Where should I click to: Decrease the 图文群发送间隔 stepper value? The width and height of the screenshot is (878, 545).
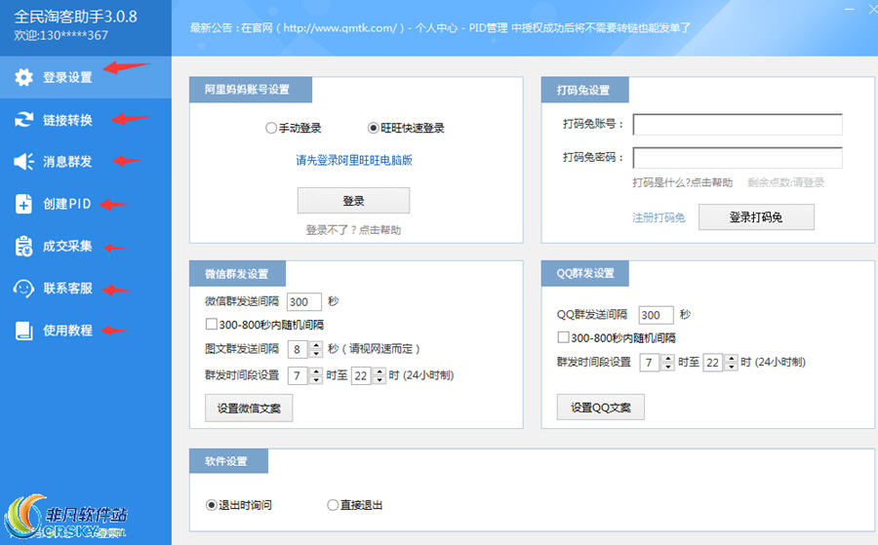[316, 354]
